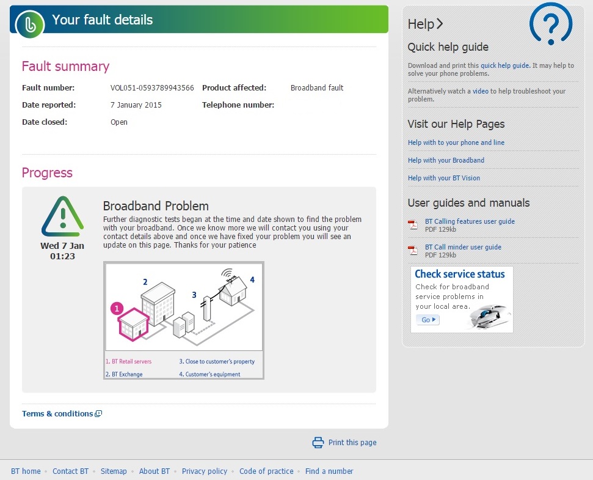593x480 pixels.
Task: Open Help with your Broadband page
Action: coord(446,160)
